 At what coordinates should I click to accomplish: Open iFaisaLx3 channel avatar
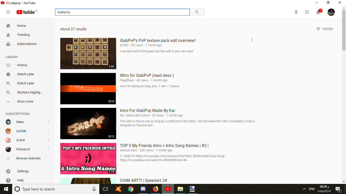click(8, 149)
